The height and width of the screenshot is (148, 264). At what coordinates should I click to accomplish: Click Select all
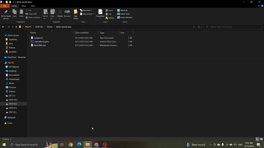[123, 10]
